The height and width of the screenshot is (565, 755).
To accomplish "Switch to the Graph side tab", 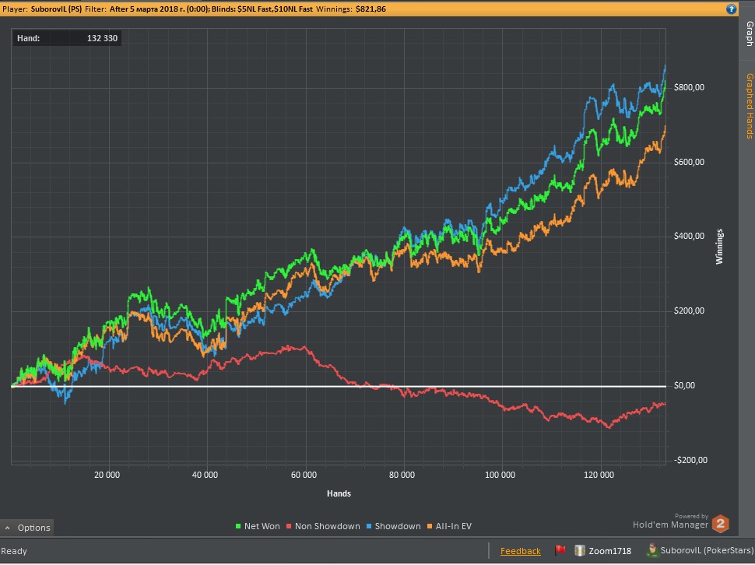I will point(749,33).
